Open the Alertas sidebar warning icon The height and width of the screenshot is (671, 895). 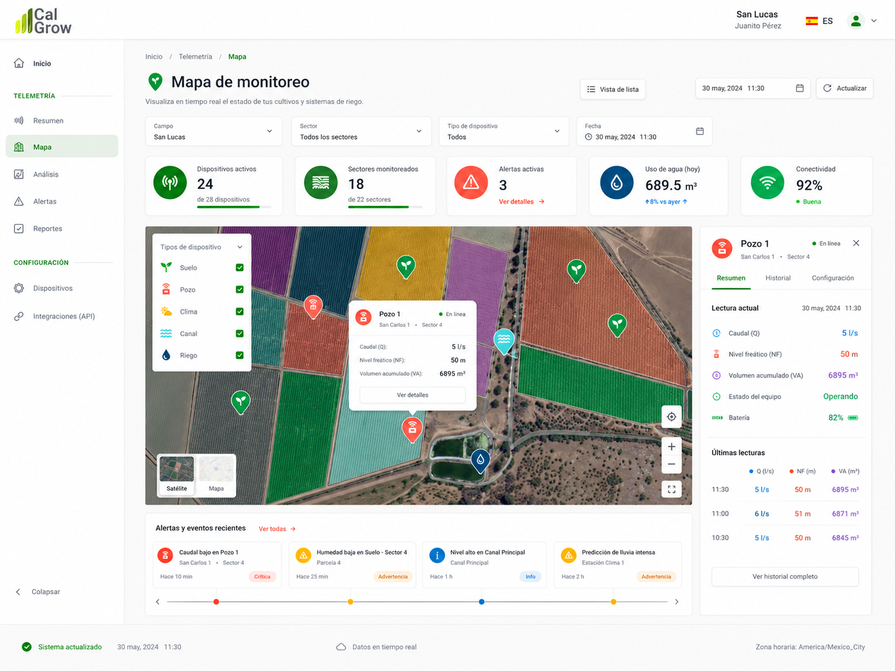point(19,201)
